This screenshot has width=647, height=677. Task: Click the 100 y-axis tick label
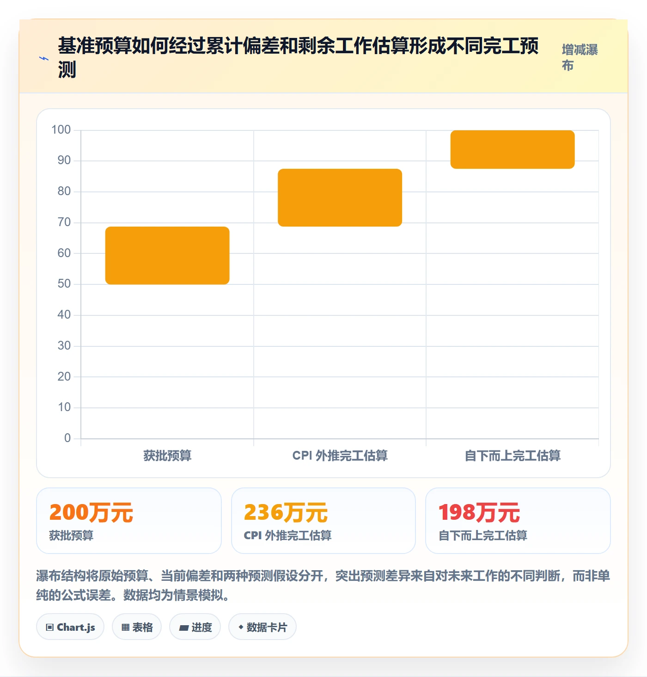pyautogui.click(x=61, y=130)
